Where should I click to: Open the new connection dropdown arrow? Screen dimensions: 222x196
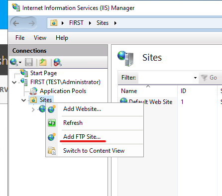click(x=20, y=63)
